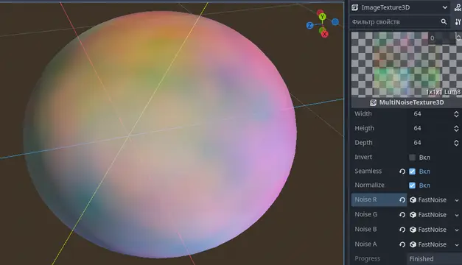
Task: Click the texture preview thumbnail
Action: 406,64
